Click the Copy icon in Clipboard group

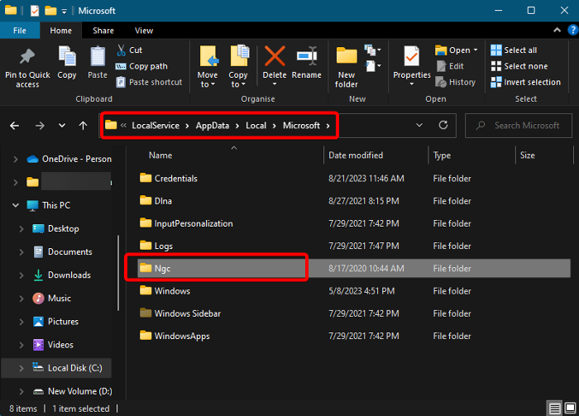point(67,58)
